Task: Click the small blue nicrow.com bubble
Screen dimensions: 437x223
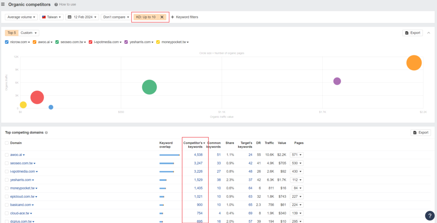Action: [x=51, y=107]
